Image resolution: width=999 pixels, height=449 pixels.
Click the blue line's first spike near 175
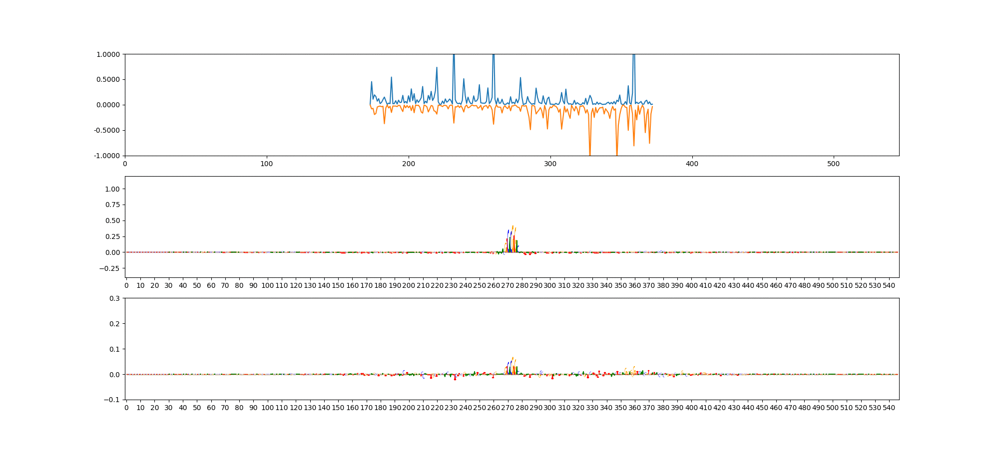click(x=371, y=83)
